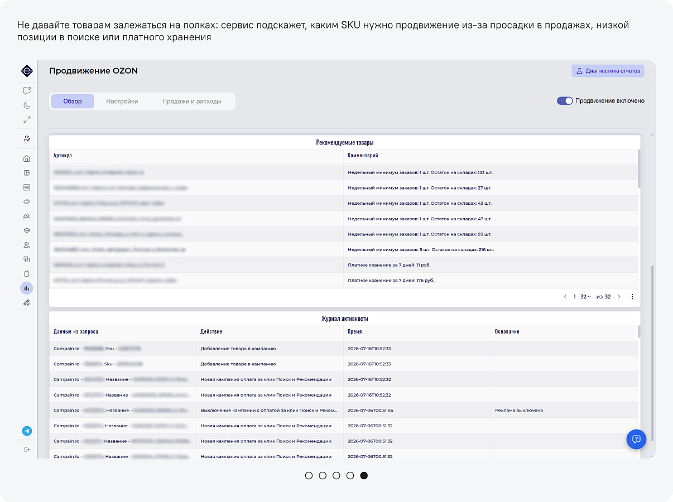This screenshot has height=502, width=673.
Task: Go to next page arrow
Action: (x=619, y=297)
